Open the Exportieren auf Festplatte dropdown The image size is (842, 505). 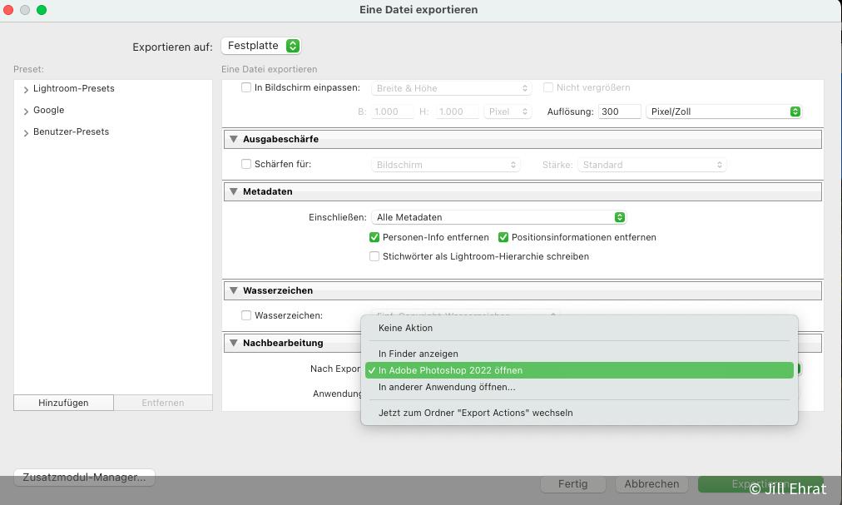(260, 46)
